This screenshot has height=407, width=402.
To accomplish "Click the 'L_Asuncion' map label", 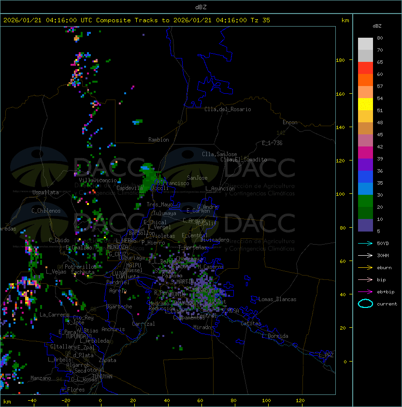I will click(x=220, y=189).
